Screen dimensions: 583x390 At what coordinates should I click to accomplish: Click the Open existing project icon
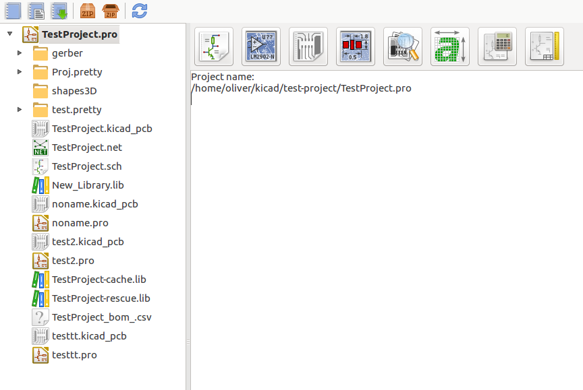(59, 11)
